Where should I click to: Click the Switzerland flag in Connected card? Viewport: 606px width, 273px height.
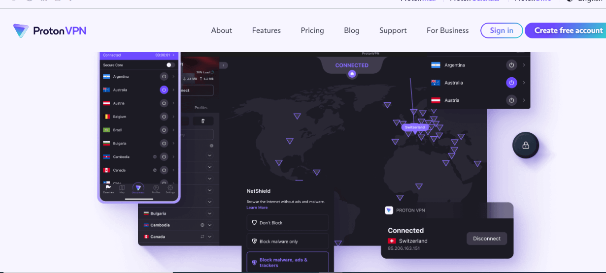pyautogui.click(x=392, y=241)
